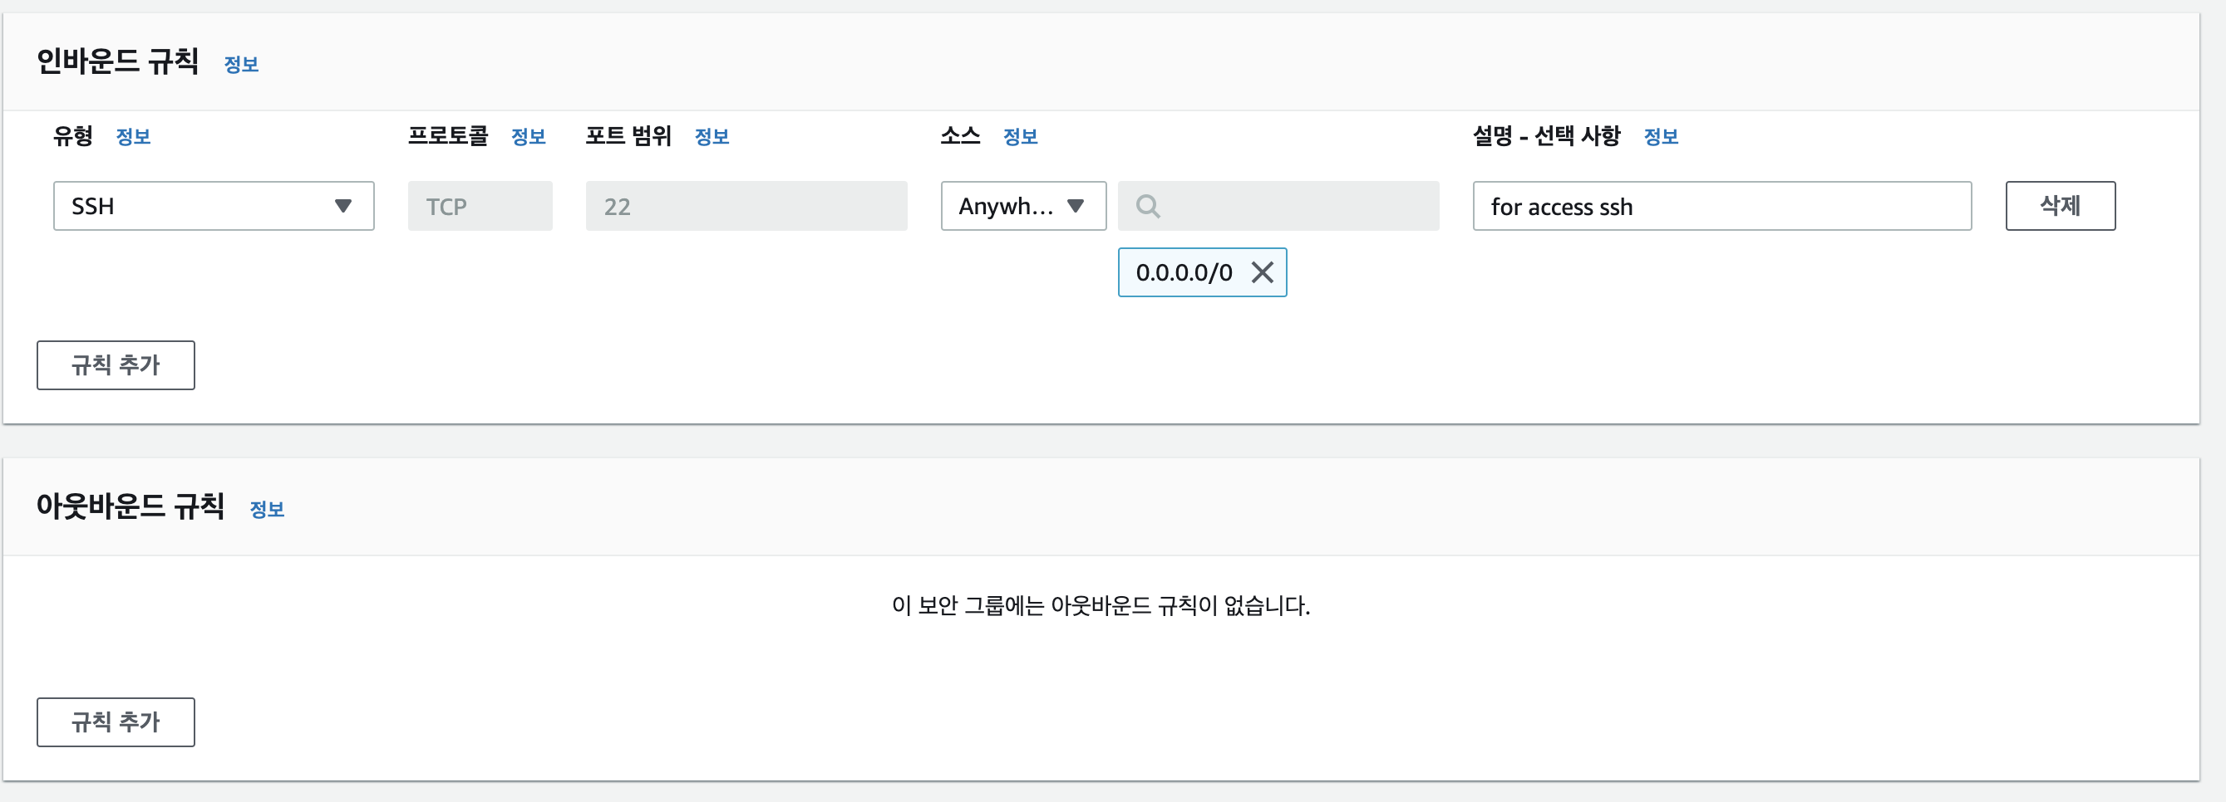Open 정보 link next to 설명 - 선택 사항

click(x=1661, y=136)
